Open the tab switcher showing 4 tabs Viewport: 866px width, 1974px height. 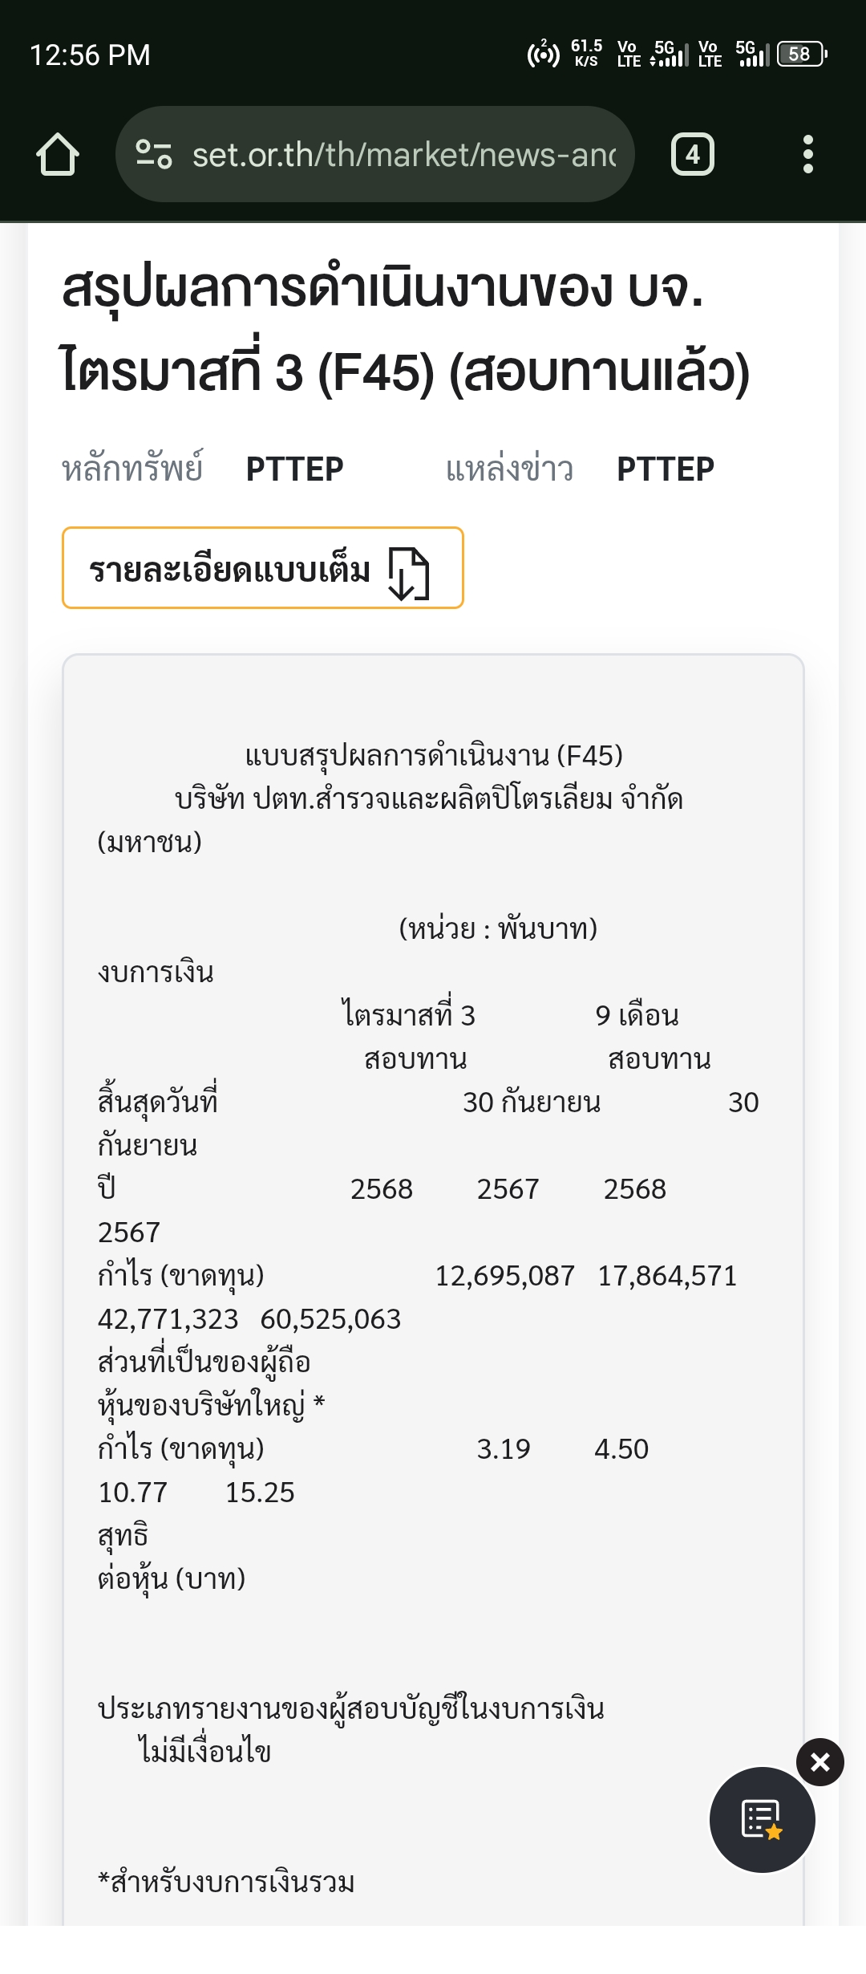click(x=692, y=154)
